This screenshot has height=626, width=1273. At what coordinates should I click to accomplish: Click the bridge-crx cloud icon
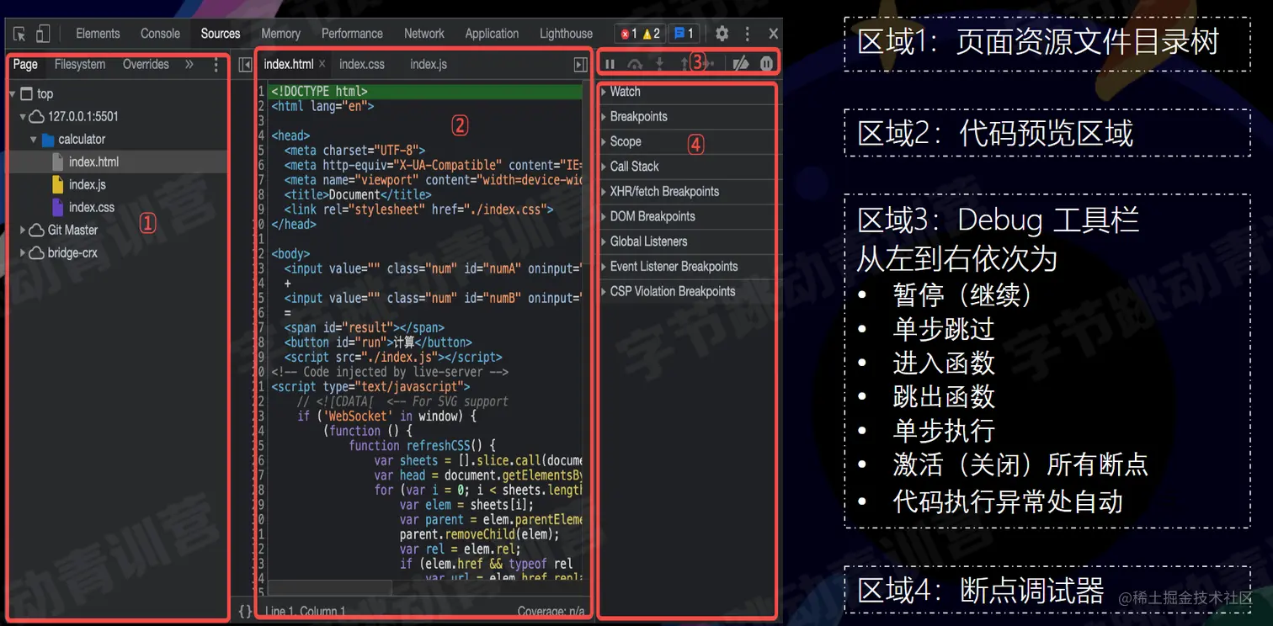tap(36, 252)
